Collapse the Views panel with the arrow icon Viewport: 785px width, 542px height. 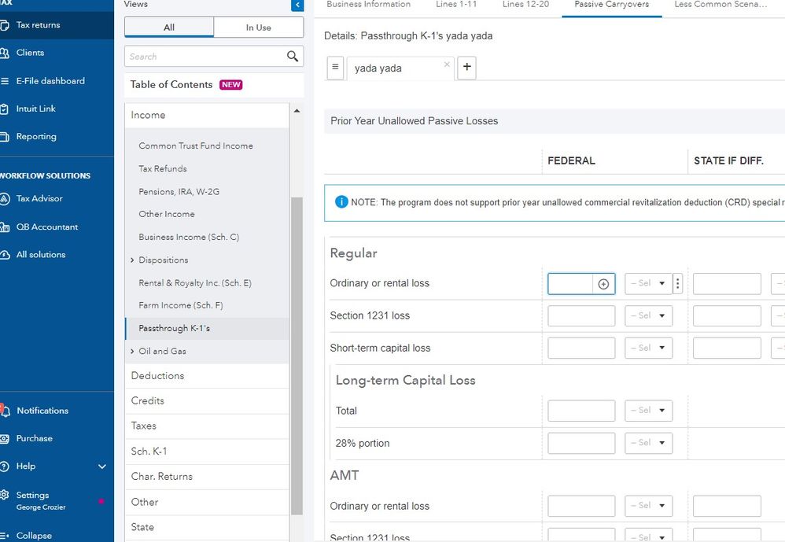[297, 6]
